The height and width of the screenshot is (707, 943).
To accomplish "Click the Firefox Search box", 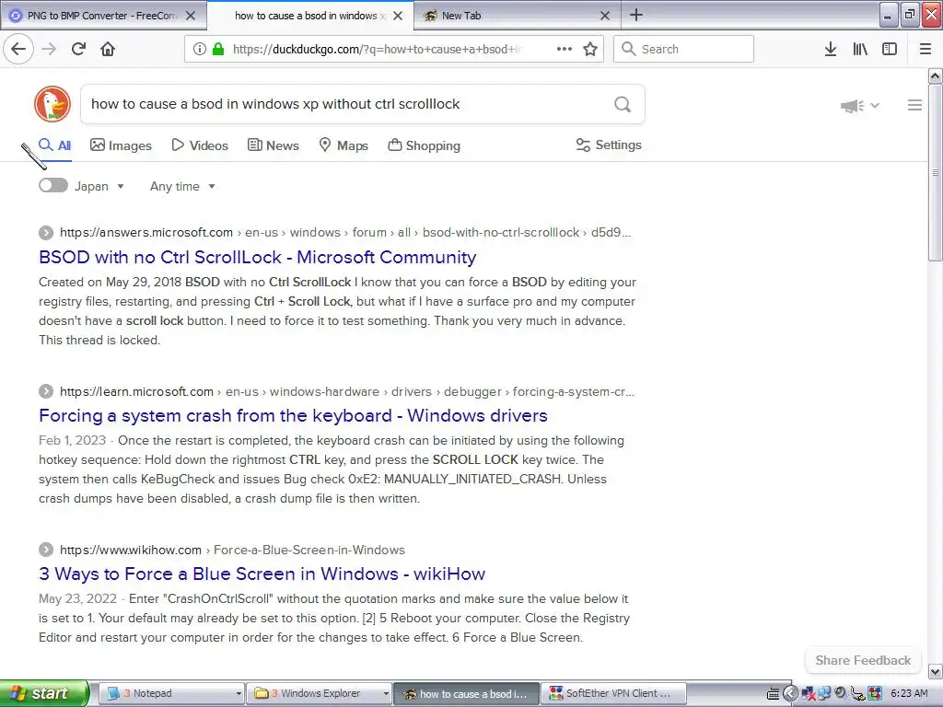I will point(684,49).
